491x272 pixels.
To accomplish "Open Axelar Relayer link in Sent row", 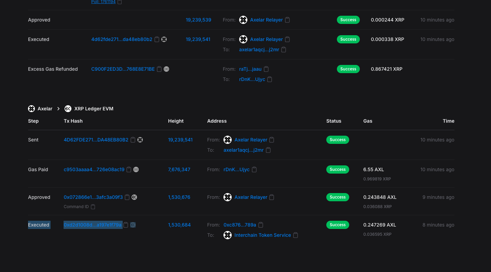I will 251,140.
